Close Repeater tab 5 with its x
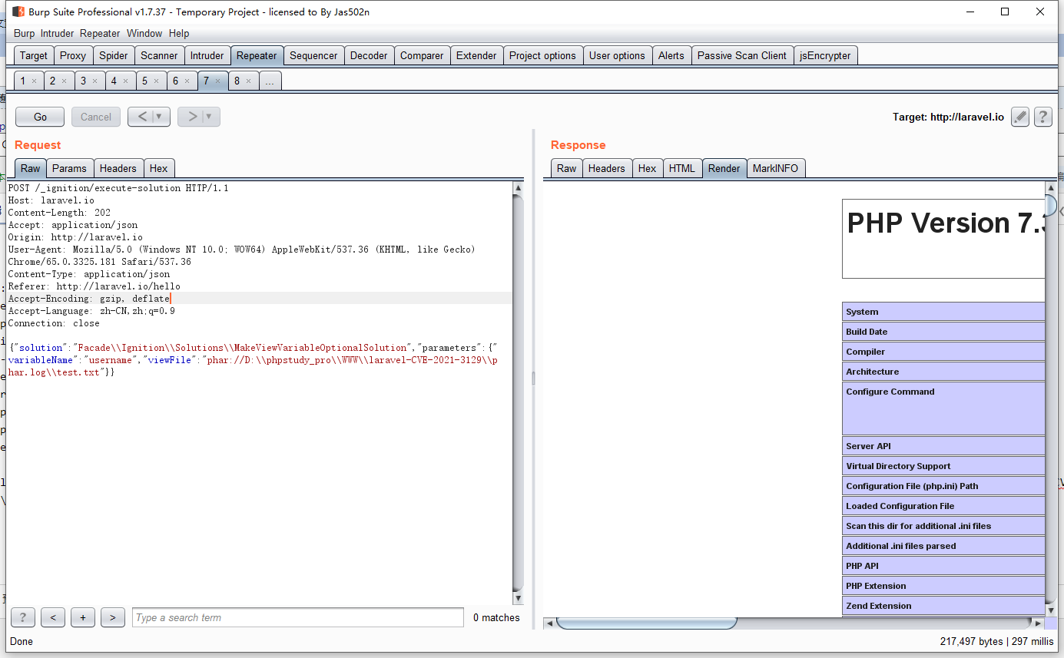The width and height of the screenshot is (1064, 658). [156, 81]
